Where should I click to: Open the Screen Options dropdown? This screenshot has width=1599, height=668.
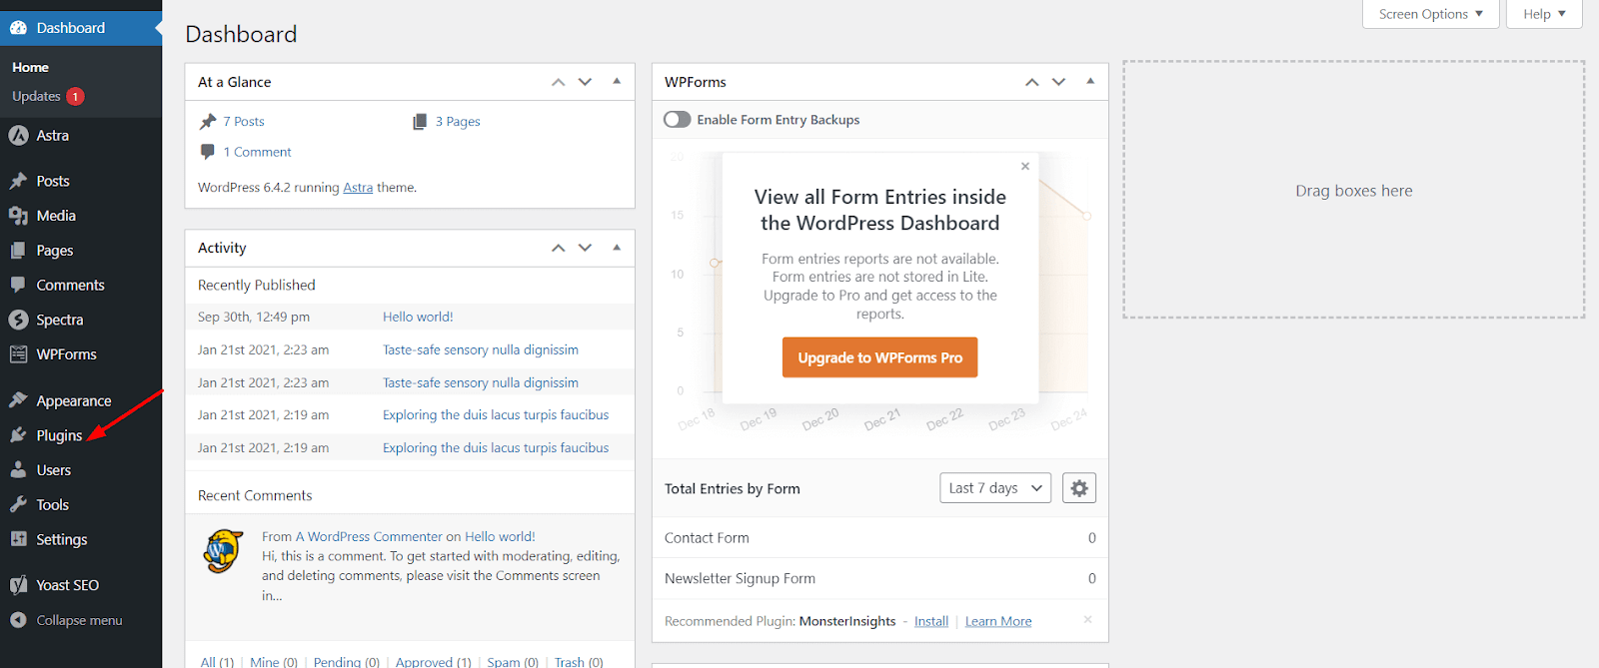1431,14
